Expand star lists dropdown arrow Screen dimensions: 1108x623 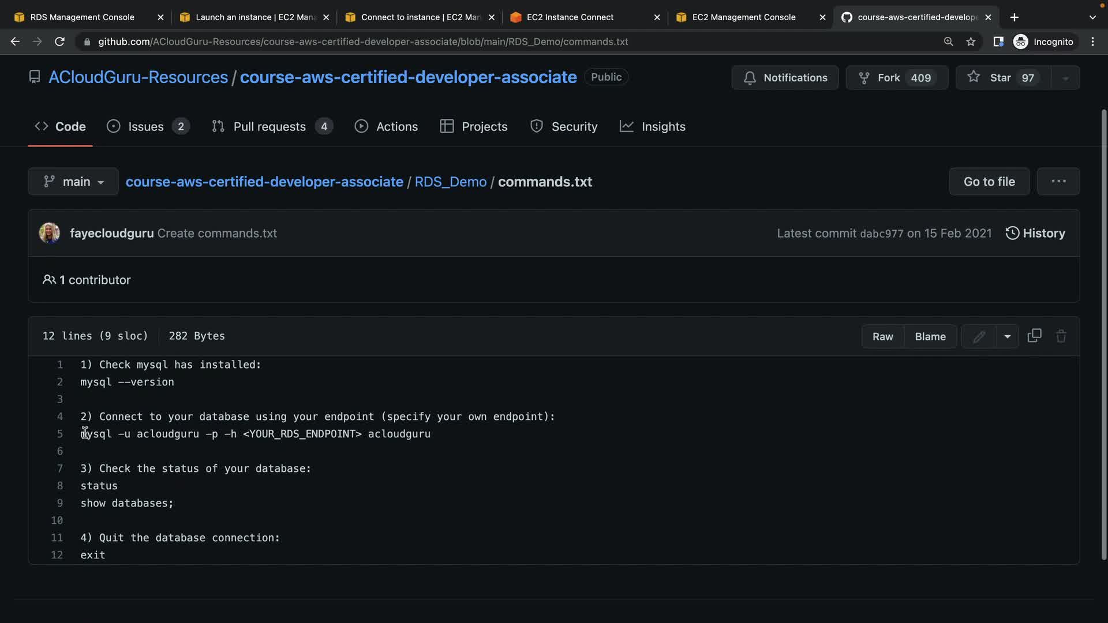(x=1065, y=77)
